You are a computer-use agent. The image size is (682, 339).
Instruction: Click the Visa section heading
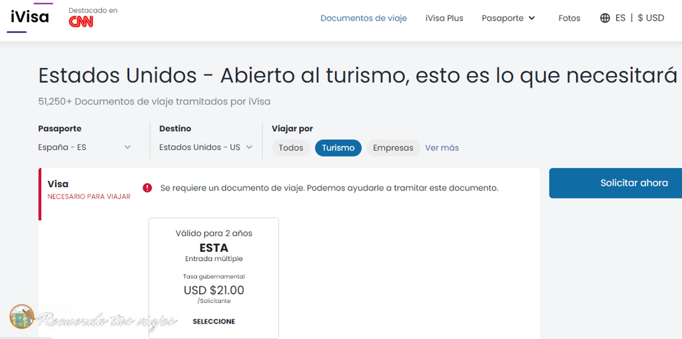58,184
